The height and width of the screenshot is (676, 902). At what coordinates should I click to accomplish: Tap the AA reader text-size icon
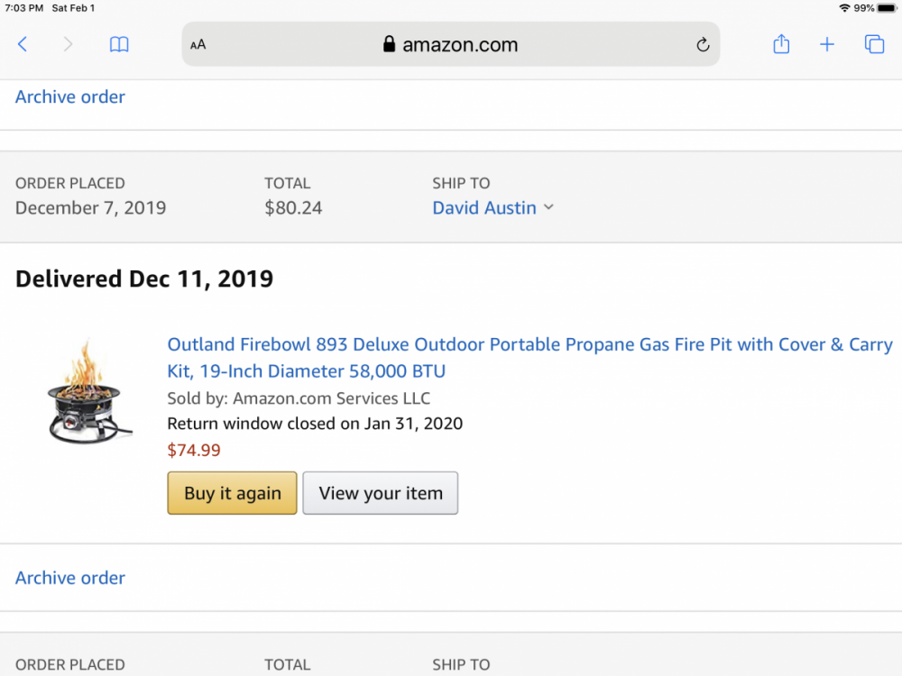(x=198, y=45)
